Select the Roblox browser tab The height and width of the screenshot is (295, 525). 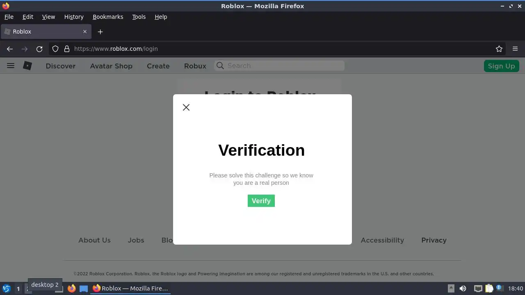[45, 32]
